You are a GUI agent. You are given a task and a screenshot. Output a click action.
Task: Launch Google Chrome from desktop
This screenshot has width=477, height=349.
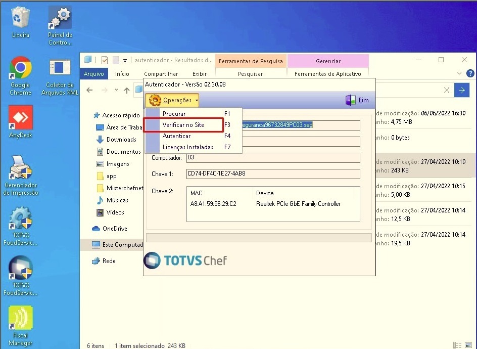[20, 76]
